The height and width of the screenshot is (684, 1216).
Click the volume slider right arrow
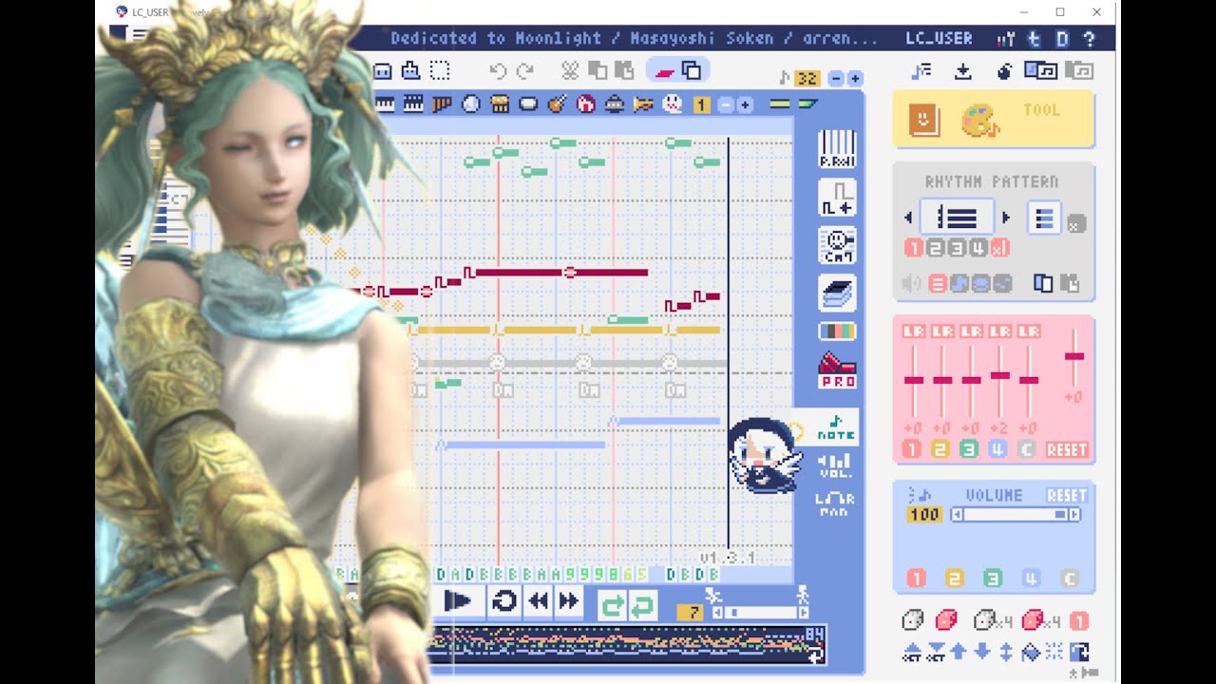1074,515
